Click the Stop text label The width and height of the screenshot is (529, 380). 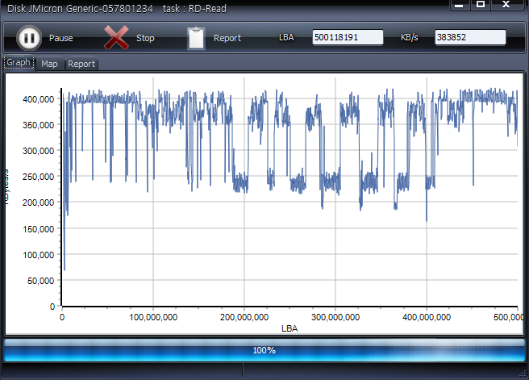(x=145, y=38)
